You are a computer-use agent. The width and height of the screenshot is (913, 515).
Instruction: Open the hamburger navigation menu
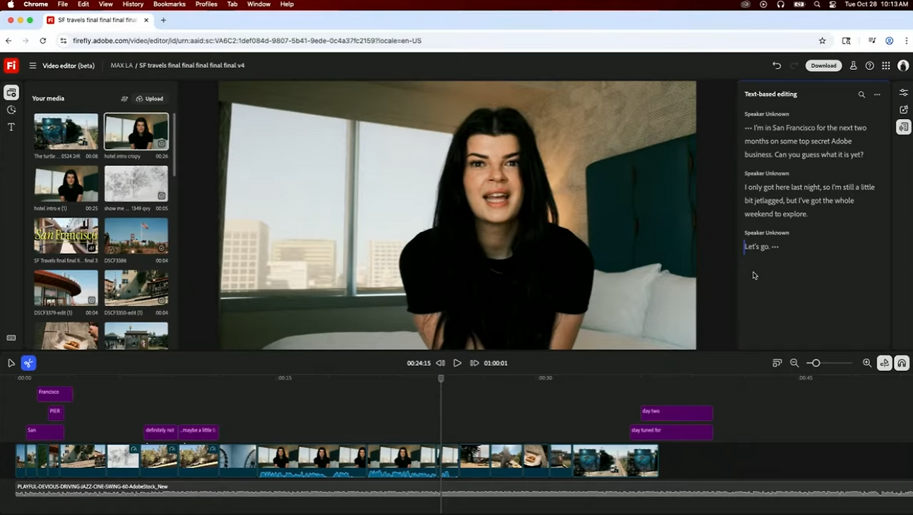click(x=33, y=66)
